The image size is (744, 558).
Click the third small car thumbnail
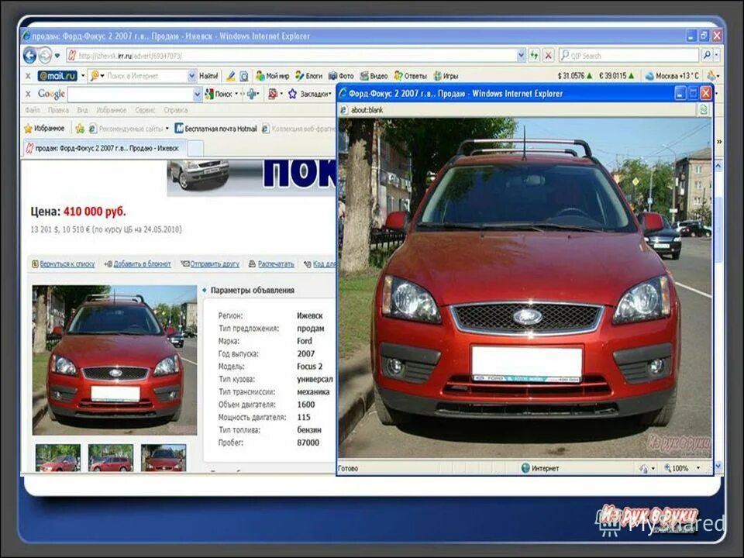[x=164, y=458]
